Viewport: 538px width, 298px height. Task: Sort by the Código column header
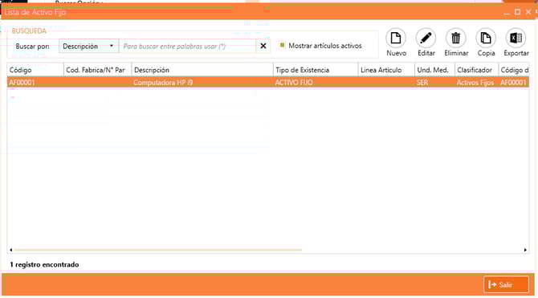[x=35, y=70]
